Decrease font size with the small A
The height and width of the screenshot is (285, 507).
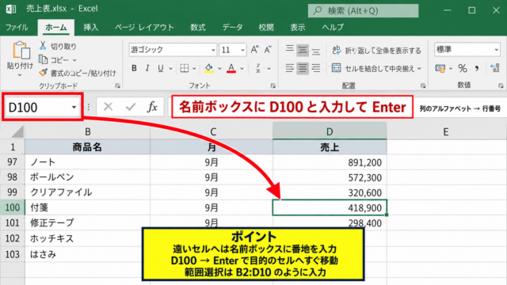pyautogui.click(x=268, y=49)
